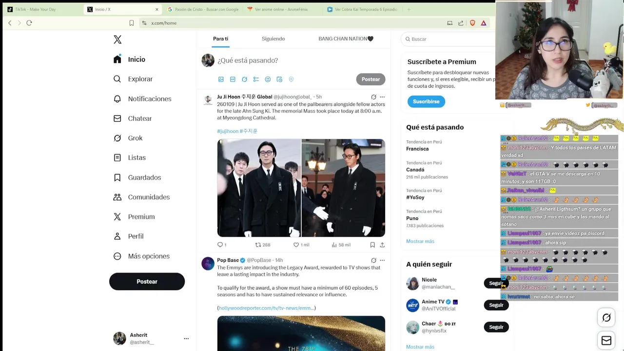Screen dimensions: 624x351
Task: Share the Ju Ji Hoon post
Action: tap(382, 245)
